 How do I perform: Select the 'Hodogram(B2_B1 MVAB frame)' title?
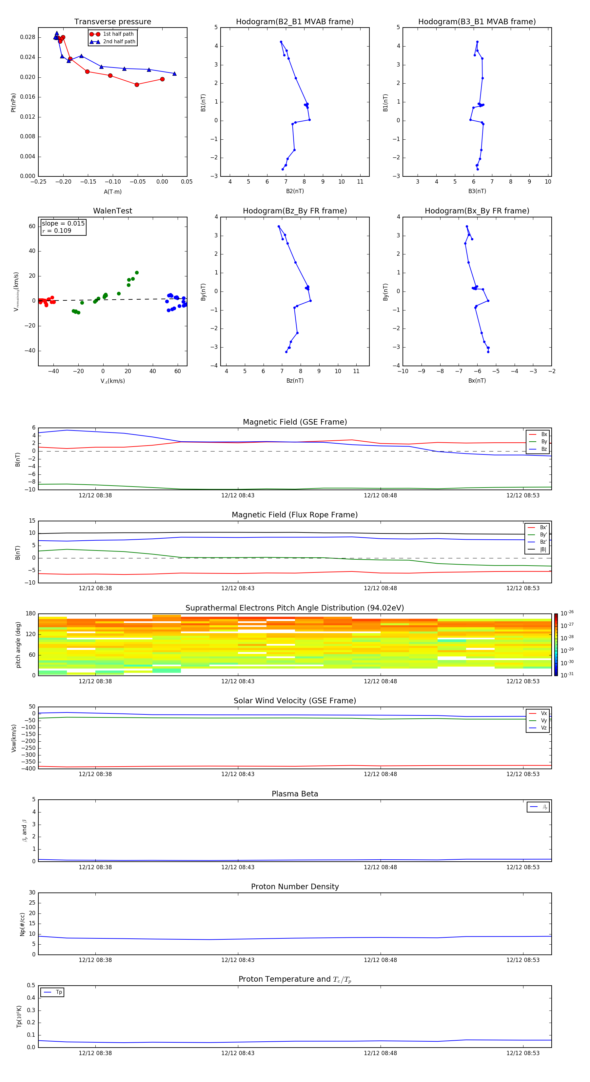(x=295, y=22)
